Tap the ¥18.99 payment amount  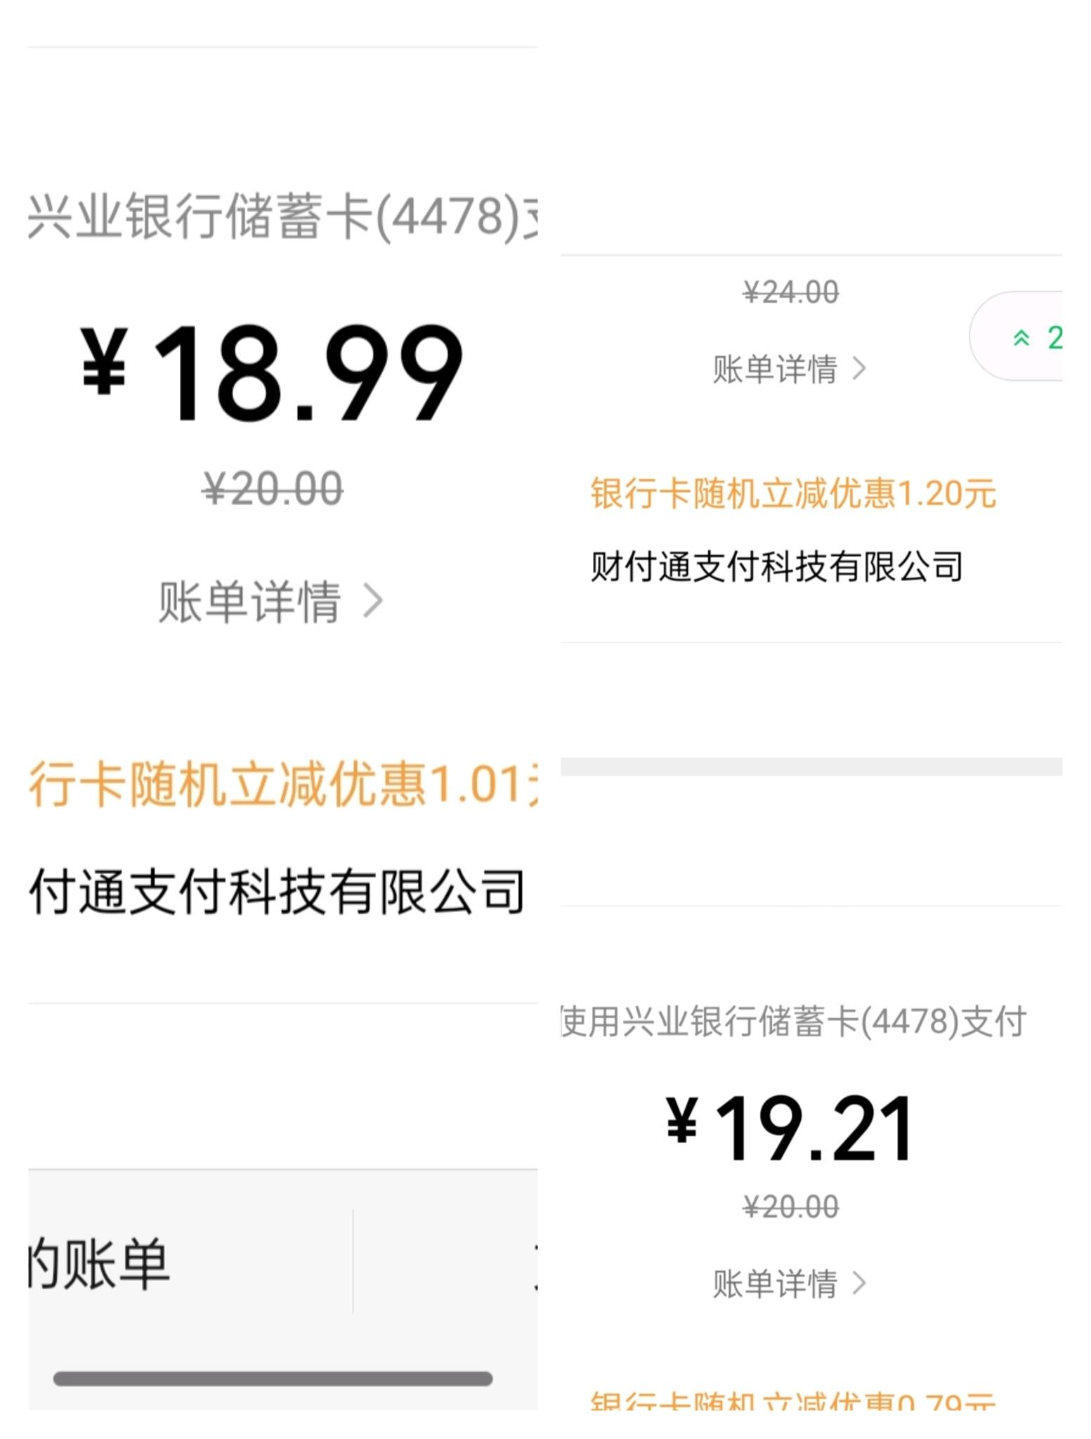(273, 372)
